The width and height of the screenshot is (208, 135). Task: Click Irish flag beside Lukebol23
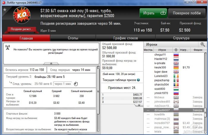176,76
